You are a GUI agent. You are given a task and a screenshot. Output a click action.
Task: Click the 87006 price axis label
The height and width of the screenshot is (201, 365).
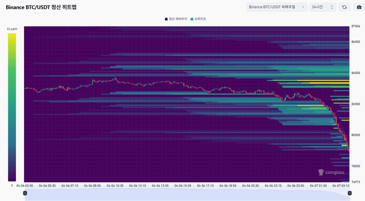356,26
